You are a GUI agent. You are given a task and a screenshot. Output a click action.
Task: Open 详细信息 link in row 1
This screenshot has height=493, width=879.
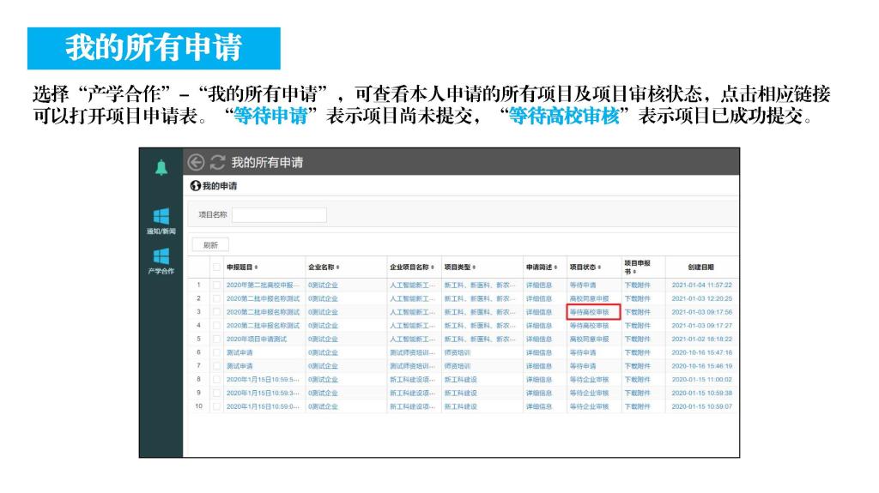(539, 285)
